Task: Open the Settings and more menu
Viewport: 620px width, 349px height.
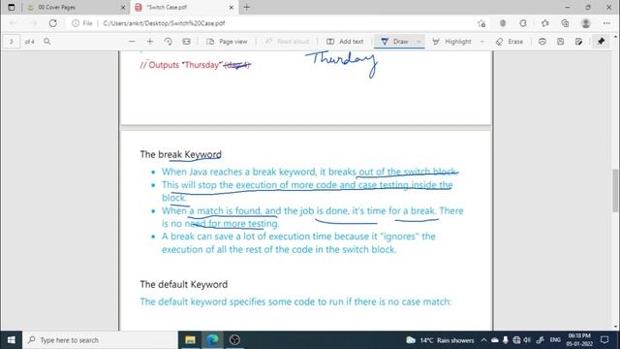Action: point(606,23)
